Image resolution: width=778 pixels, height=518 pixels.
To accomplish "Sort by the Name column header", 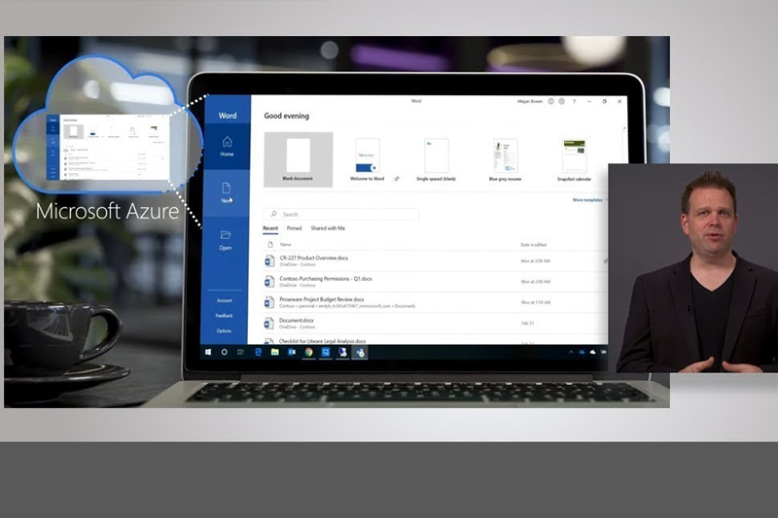I will [285, 244].
